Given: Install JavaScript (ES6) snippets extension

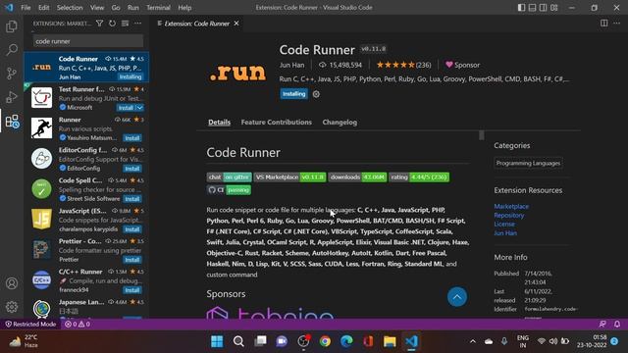Looking at the screenshot, I should point(132,229).
